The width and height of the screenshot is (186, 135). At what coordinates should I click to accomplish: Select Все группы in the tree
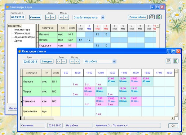coord(15,26)
